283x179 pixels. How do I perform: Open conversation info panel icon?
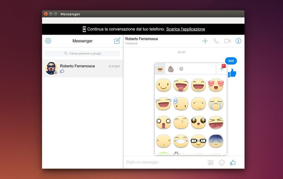tap(238, 41)
